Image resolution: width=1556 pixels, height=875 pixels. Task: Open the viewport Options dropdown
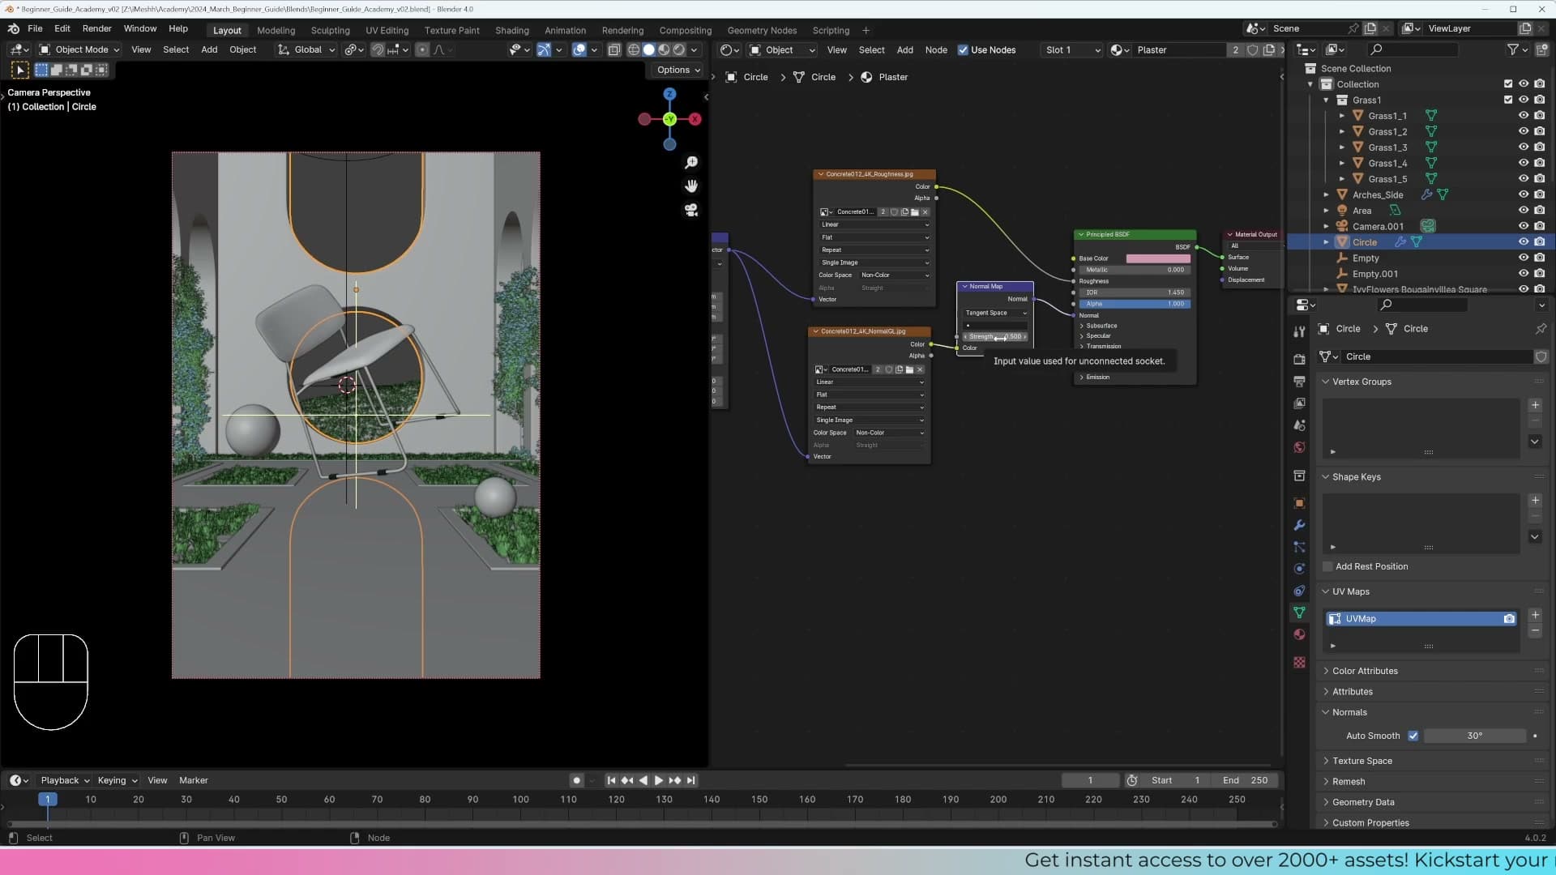678,70
